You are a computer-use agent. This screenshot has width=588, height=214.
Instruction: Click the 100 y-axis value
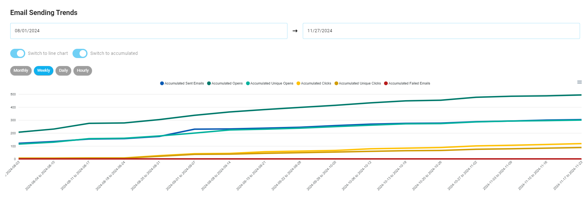(x=13, y=146)
